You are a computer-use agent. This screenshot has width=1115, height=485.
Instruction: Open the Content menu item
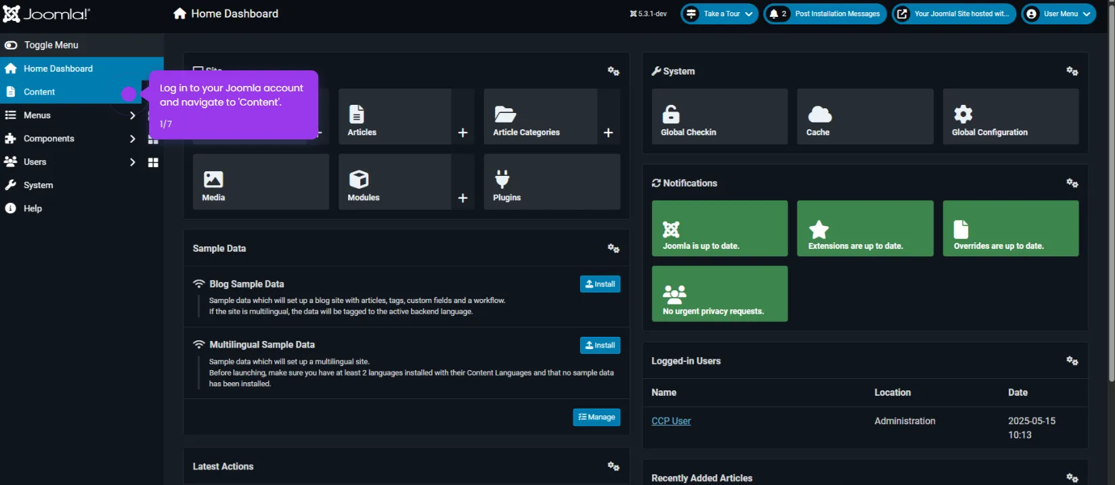[39, 92]
